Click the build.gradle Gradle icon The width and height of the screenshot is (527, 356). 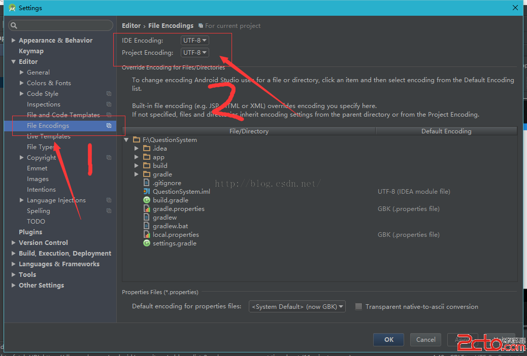pyautogui.click(x=147, y=200)
